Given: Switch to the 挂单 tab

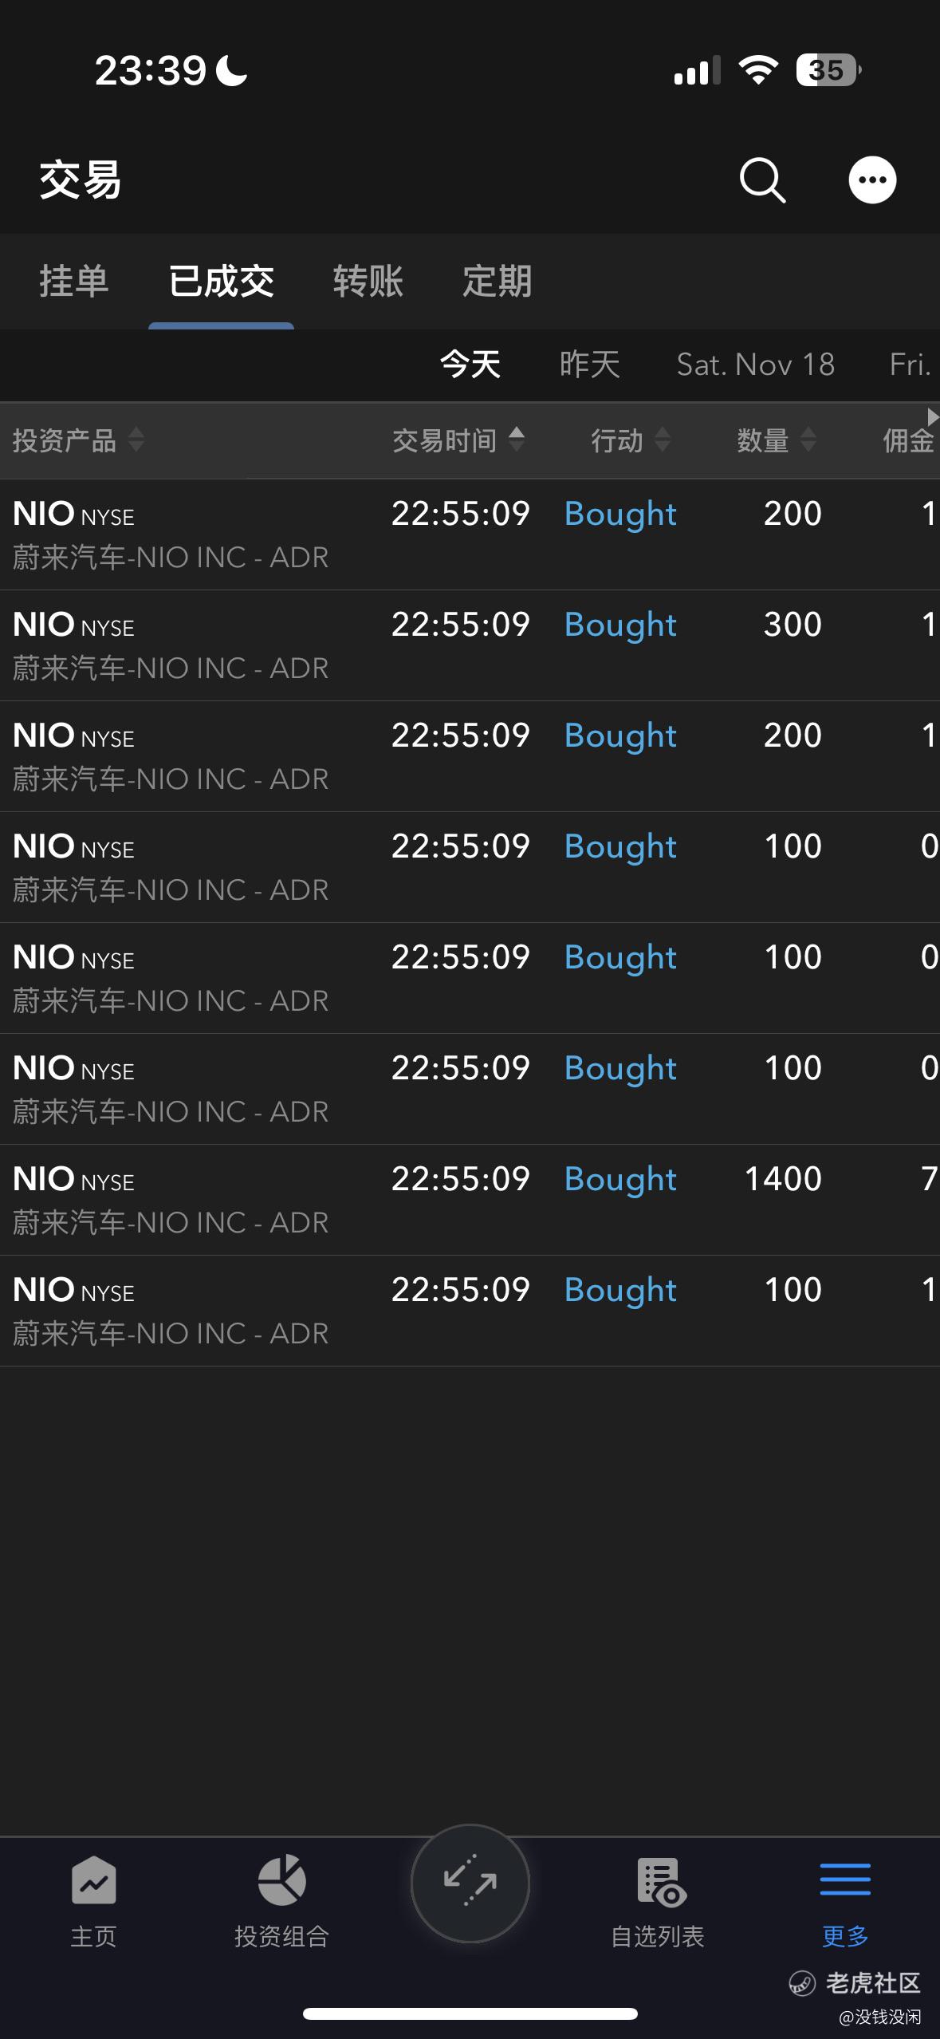Looking at the screenshot, I should coord(73,281).
